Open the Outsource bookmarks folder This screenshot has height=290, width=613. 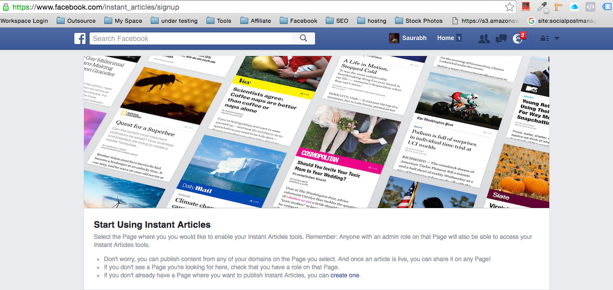(x=76, y=21)
